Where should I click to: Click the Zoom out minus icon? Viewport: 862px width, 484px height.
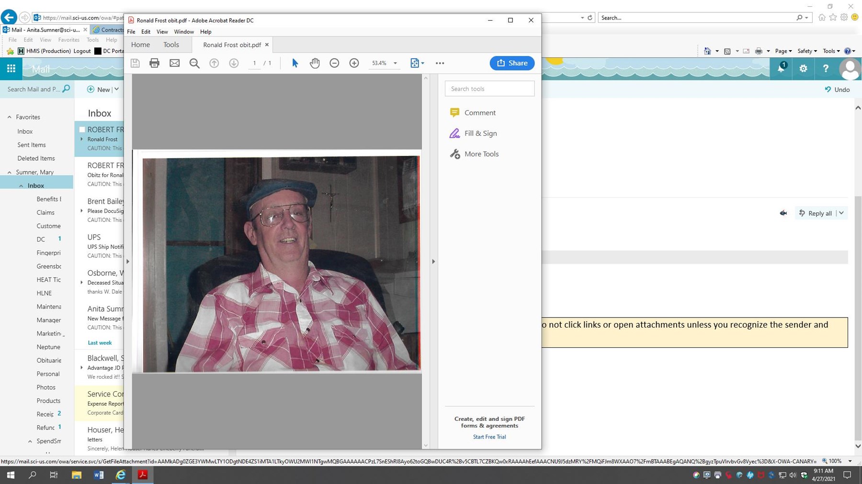(x=334, y=63)
